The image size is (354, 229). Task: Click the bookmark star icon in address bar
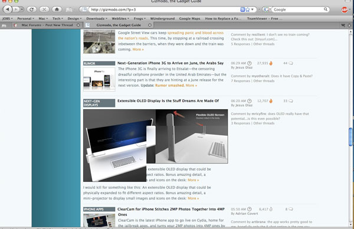[248, 9]
